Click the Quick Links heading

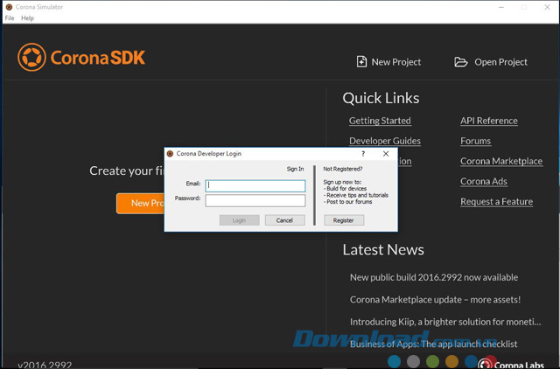[381, 98]
